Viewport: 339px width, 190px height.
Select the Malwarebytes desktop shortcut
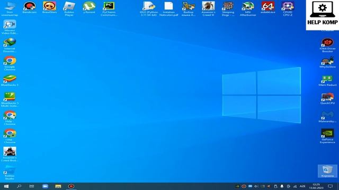(x=327, y=117)
